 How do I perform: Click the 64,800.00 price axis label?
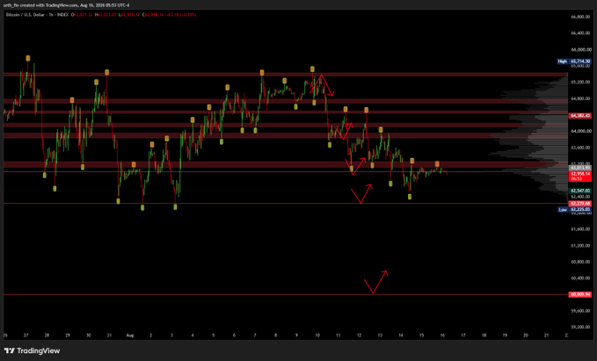(581, 98)
